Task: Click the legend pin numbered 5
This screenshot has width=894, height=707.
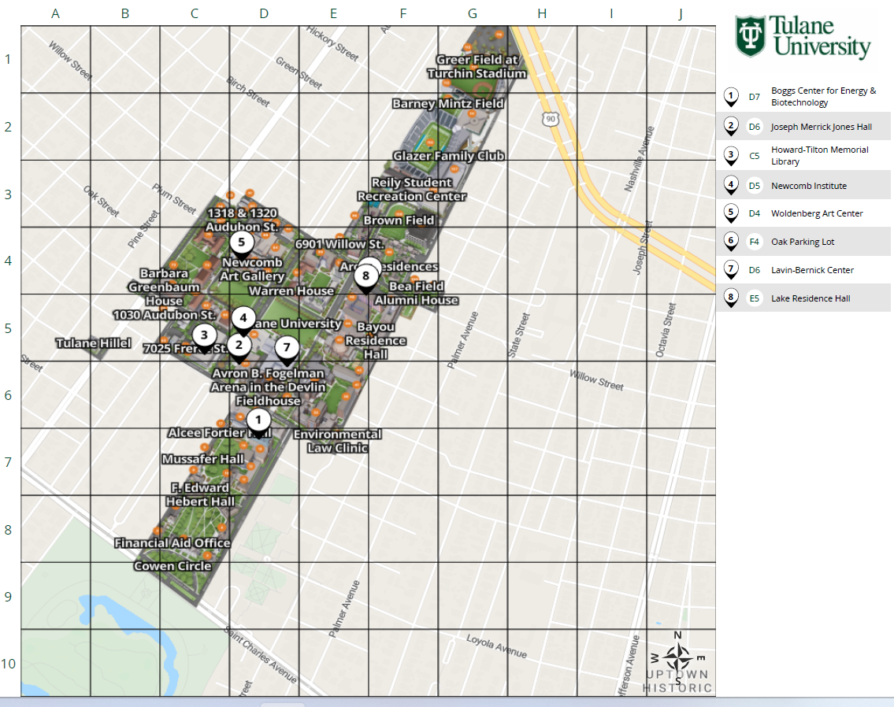Action: click(x=731, y=213)
